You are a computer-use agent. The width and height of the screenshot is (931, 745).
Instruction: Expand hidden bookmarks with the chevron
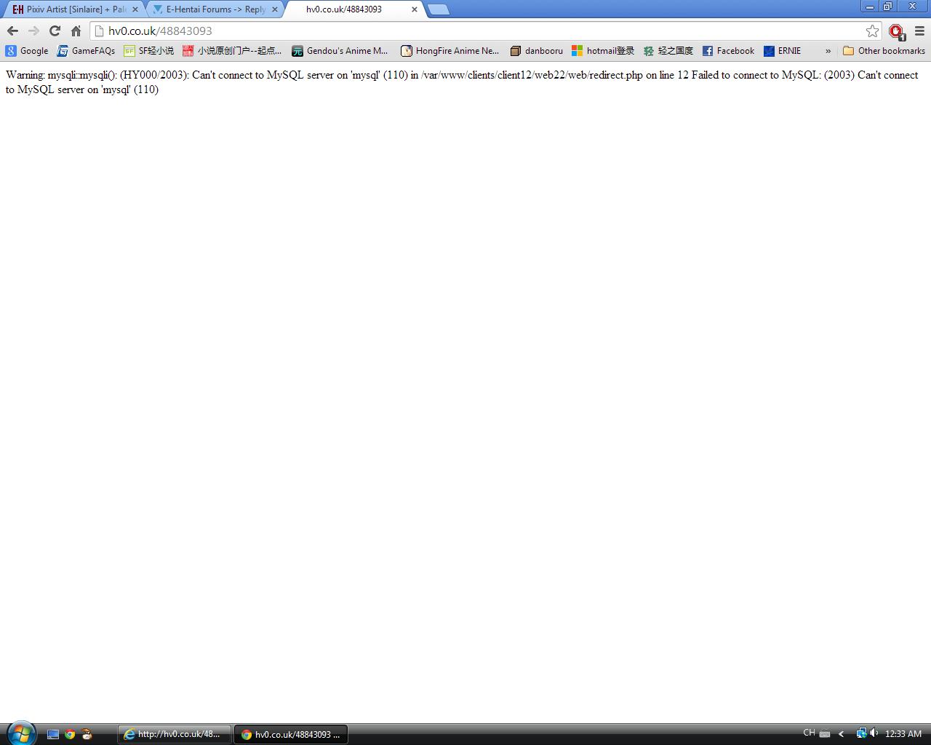click(828, 51)
